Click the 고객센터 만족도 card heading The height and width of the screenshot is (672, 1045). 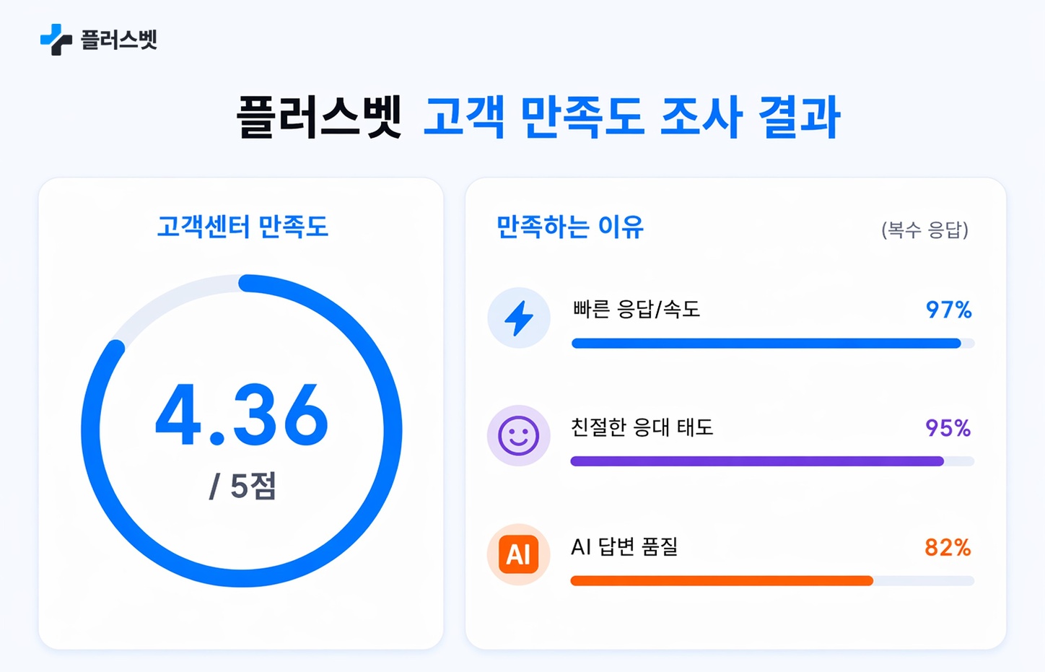tap(242, 227)
